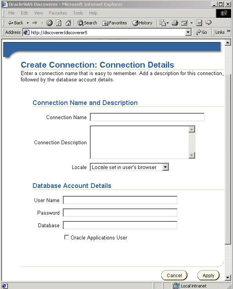Click the Apply button
Viewport: 233px width, 289px height.
208,275
